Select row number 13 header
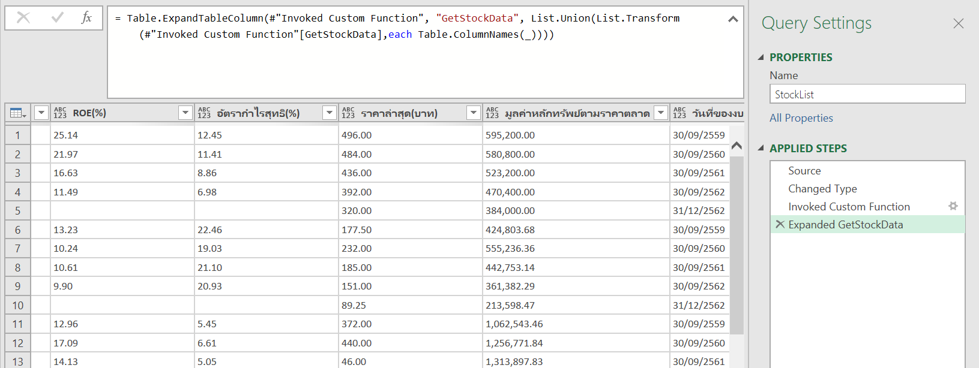The width and height of the screenshot is (979, 368). click(17, 362)
